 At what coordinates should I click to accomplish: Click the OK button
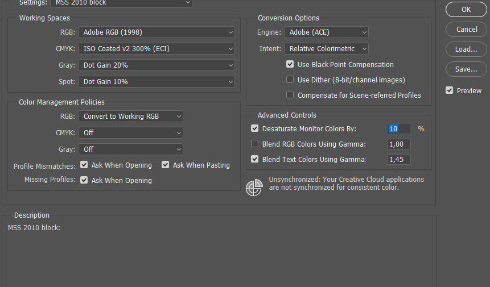click(466, 9)
